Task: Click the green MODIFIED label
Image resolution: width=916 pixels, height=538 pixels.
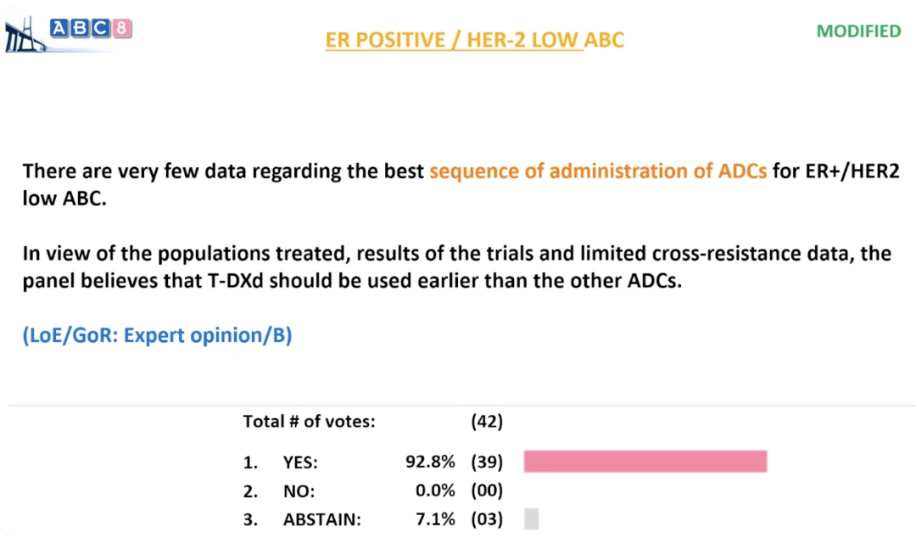Action: [x=858, y=31]
